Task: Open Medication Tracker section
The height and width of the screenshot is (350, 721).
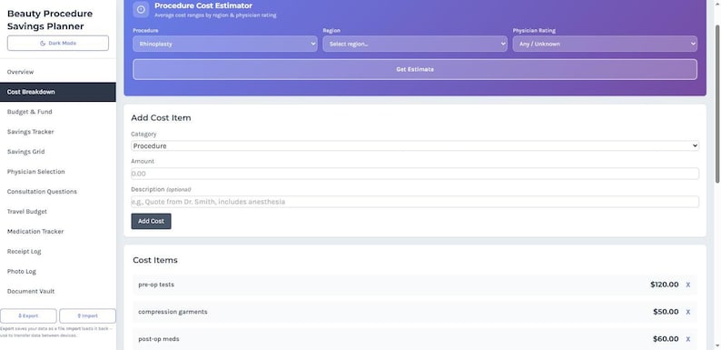Action: point(58,232)
